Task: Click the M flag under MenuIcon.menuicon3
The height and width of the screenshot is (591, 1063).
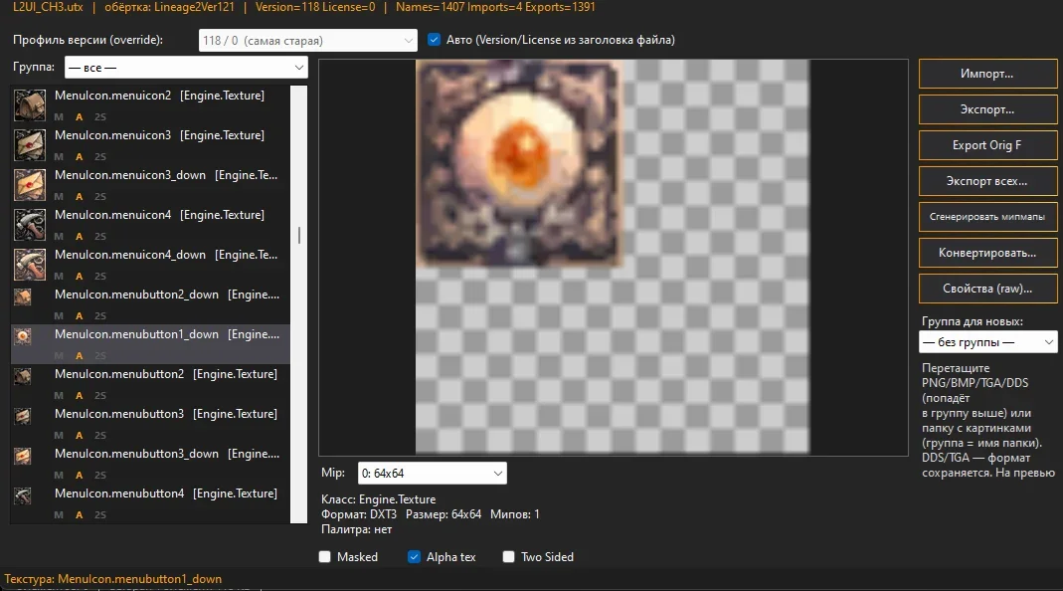Action: (x=59, y=157)
